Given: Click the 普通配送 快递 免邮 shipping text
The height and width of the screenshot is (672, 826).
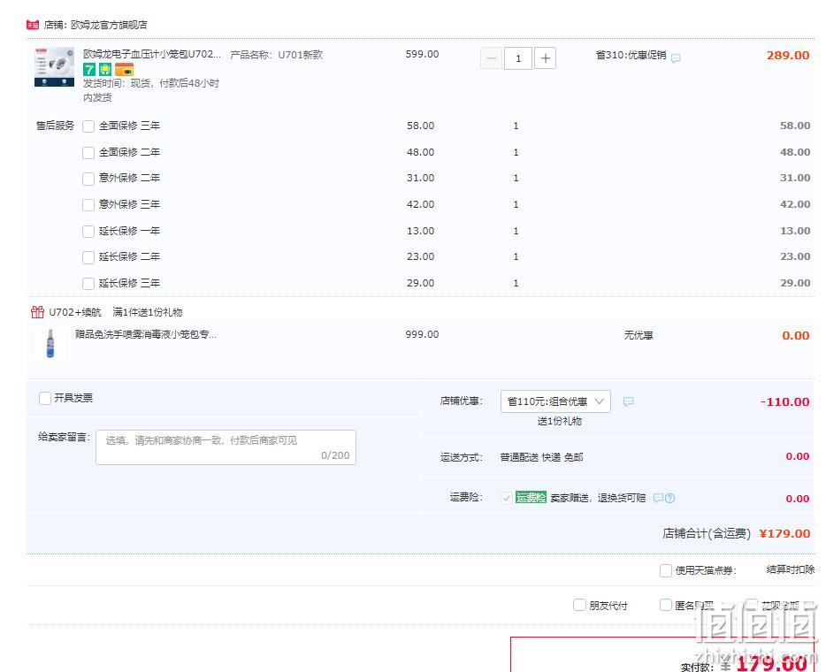Looking at the screenshot, I should click(541, 457).
